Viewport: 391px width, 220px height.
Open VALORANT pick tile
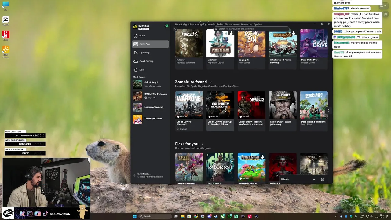[220, 168]
